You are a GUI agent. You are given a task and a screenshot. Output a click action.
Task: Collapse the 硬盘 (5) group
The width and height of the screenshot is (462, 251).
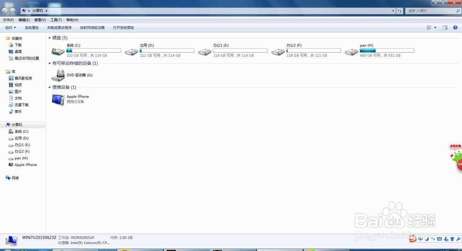pyautogui.click(x=49, y=38)
